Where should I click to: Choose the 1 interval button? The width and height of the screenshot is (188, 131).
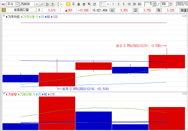point(113,4)
